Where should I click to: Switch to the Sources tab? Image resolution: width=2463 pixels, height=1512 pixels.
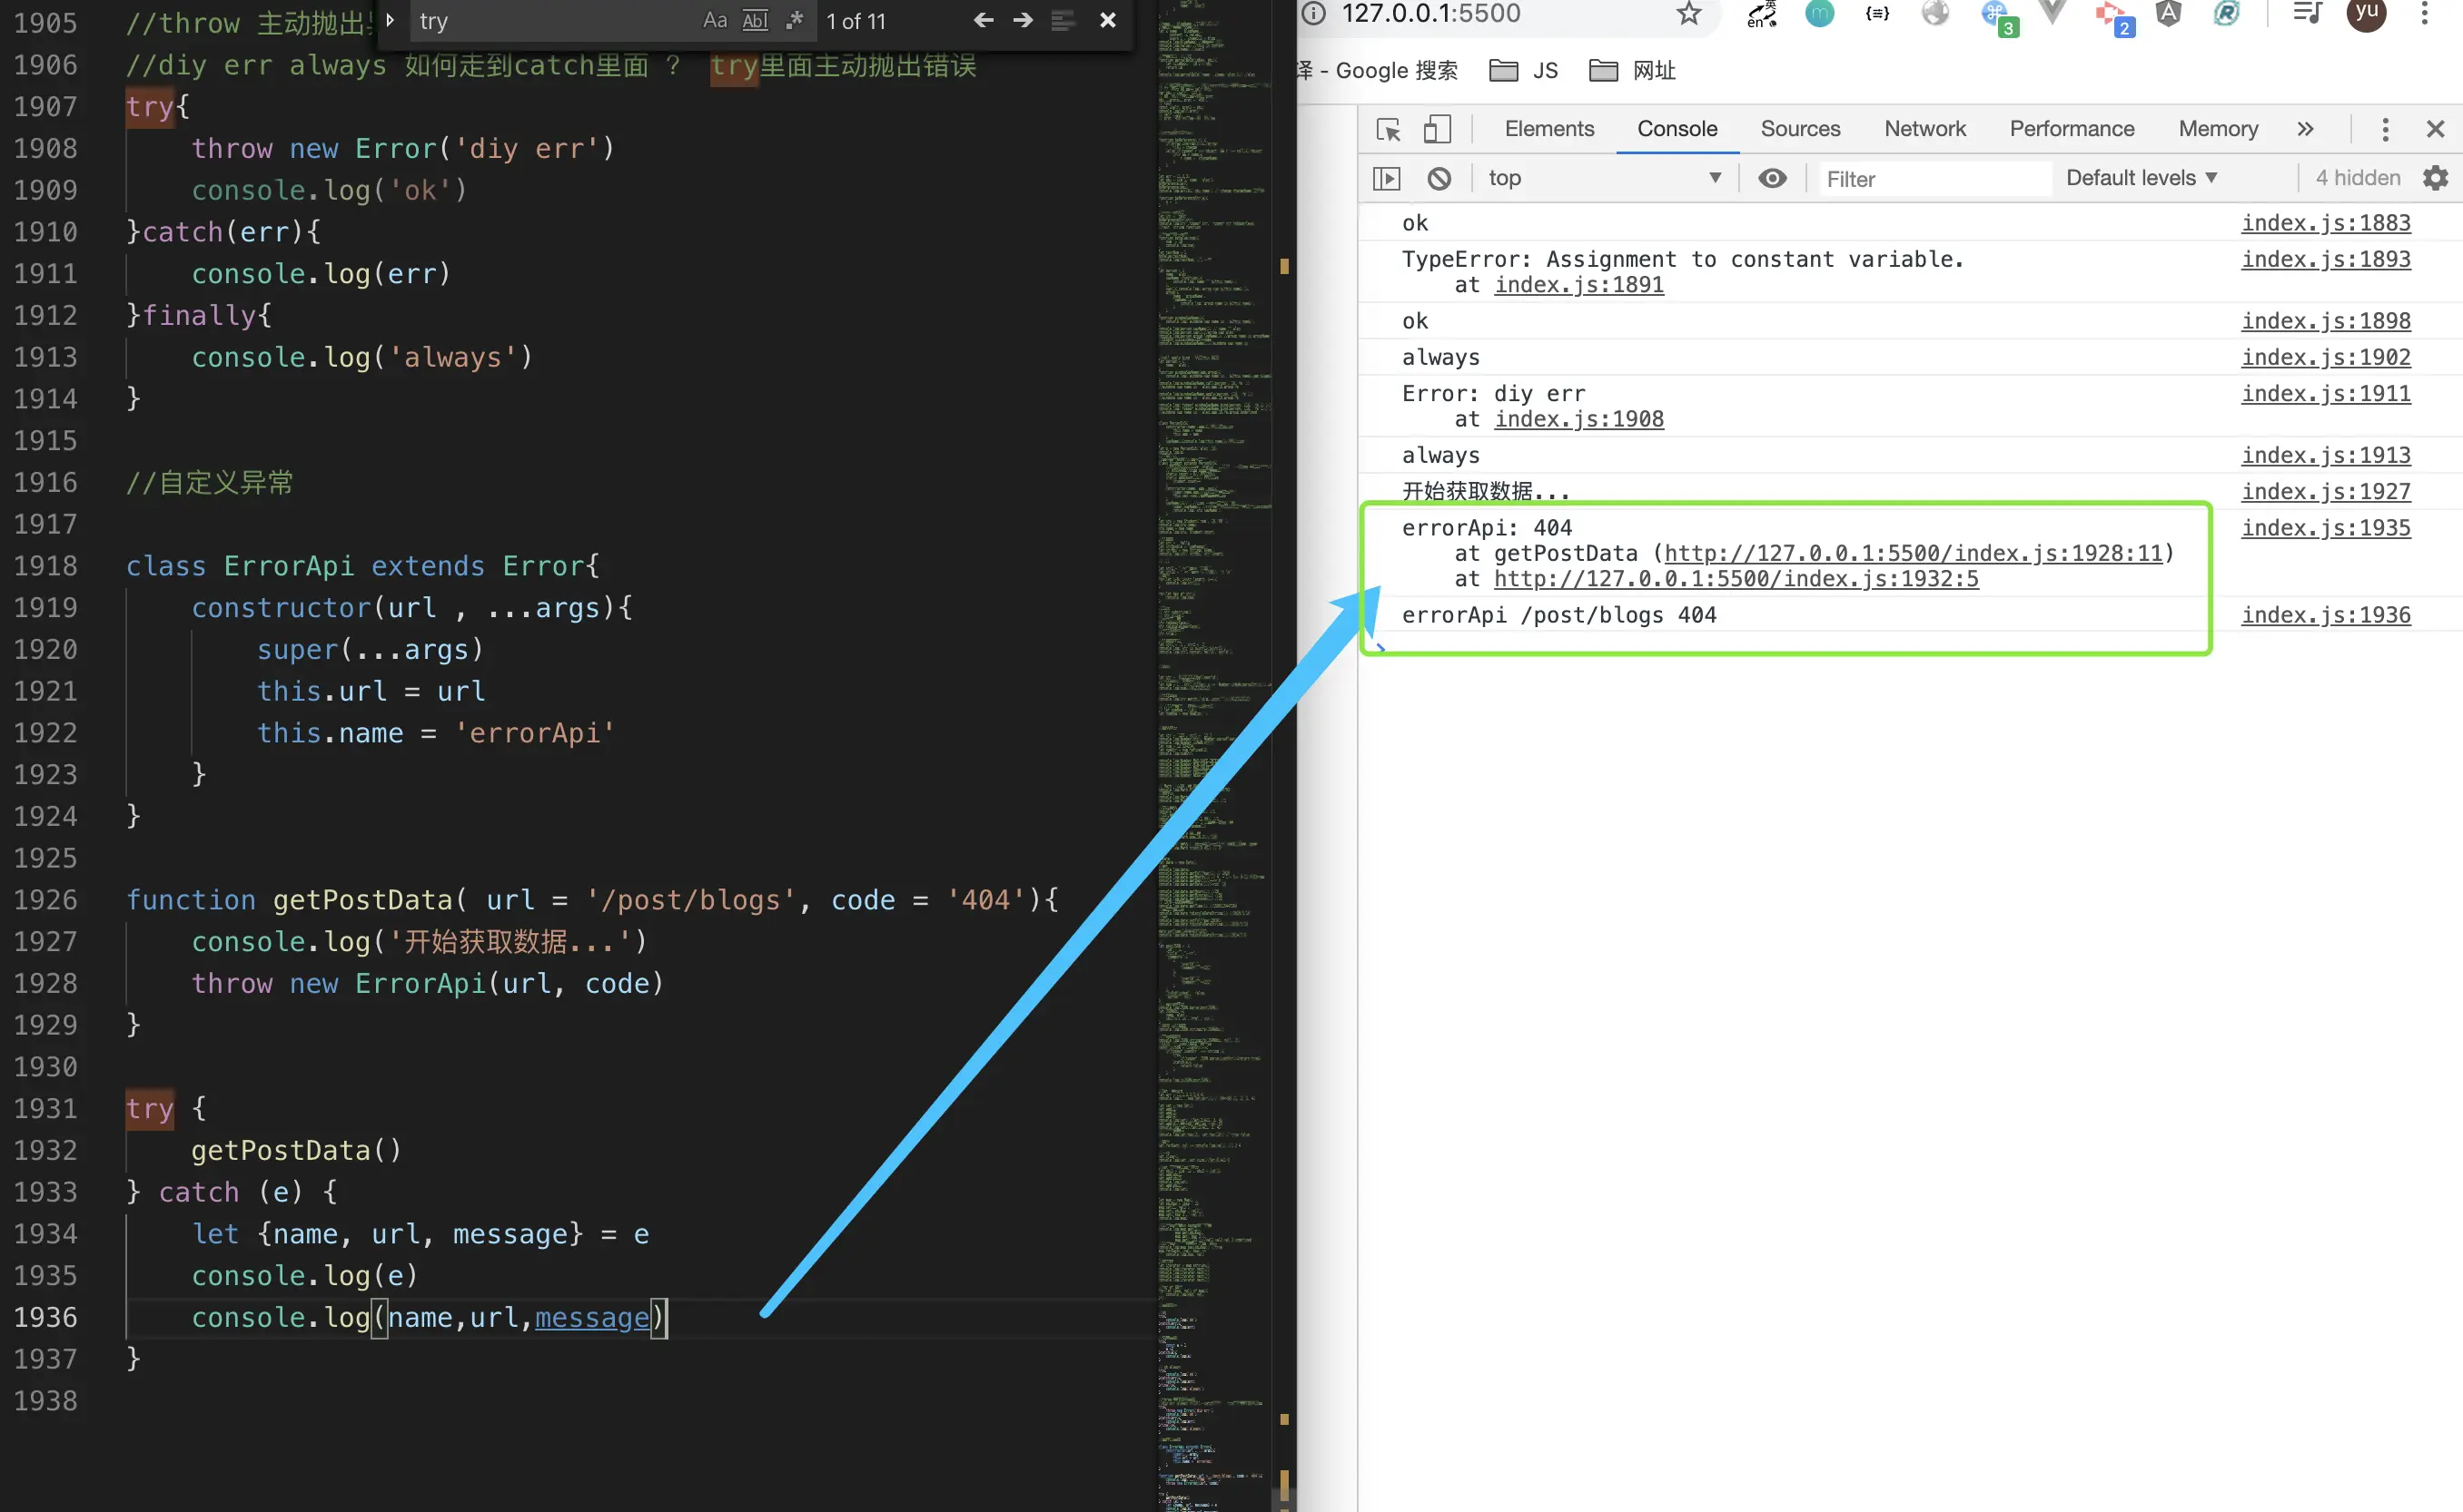pyautogui.click(x=1800, y=129)
